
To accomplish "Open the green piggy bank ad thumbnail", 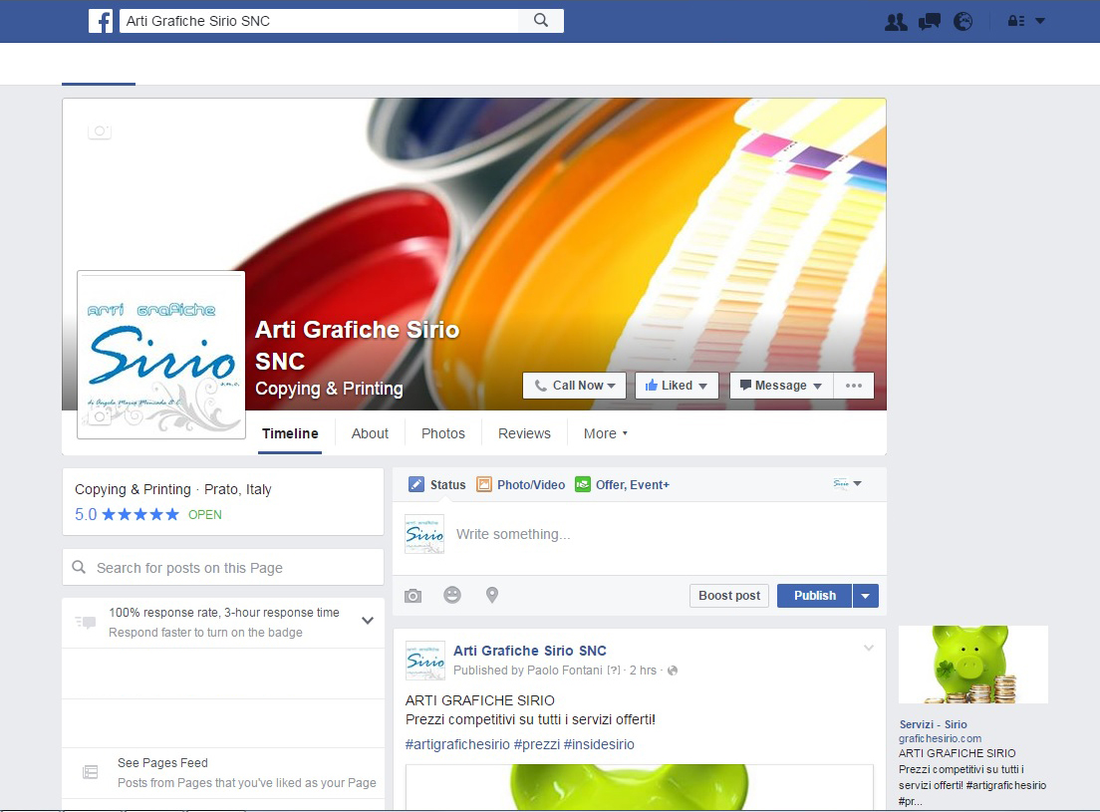I will pos(972,665).
